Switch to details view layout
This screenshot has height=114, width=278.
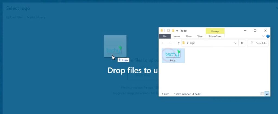pyautogui.click(x=262, y=94)
